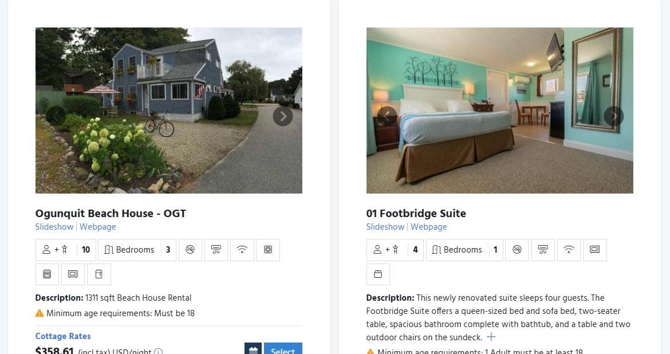670x354 pixels.
Task: Expand the Footbridge Suite description with the plus
Action: [x=491, y=337]
